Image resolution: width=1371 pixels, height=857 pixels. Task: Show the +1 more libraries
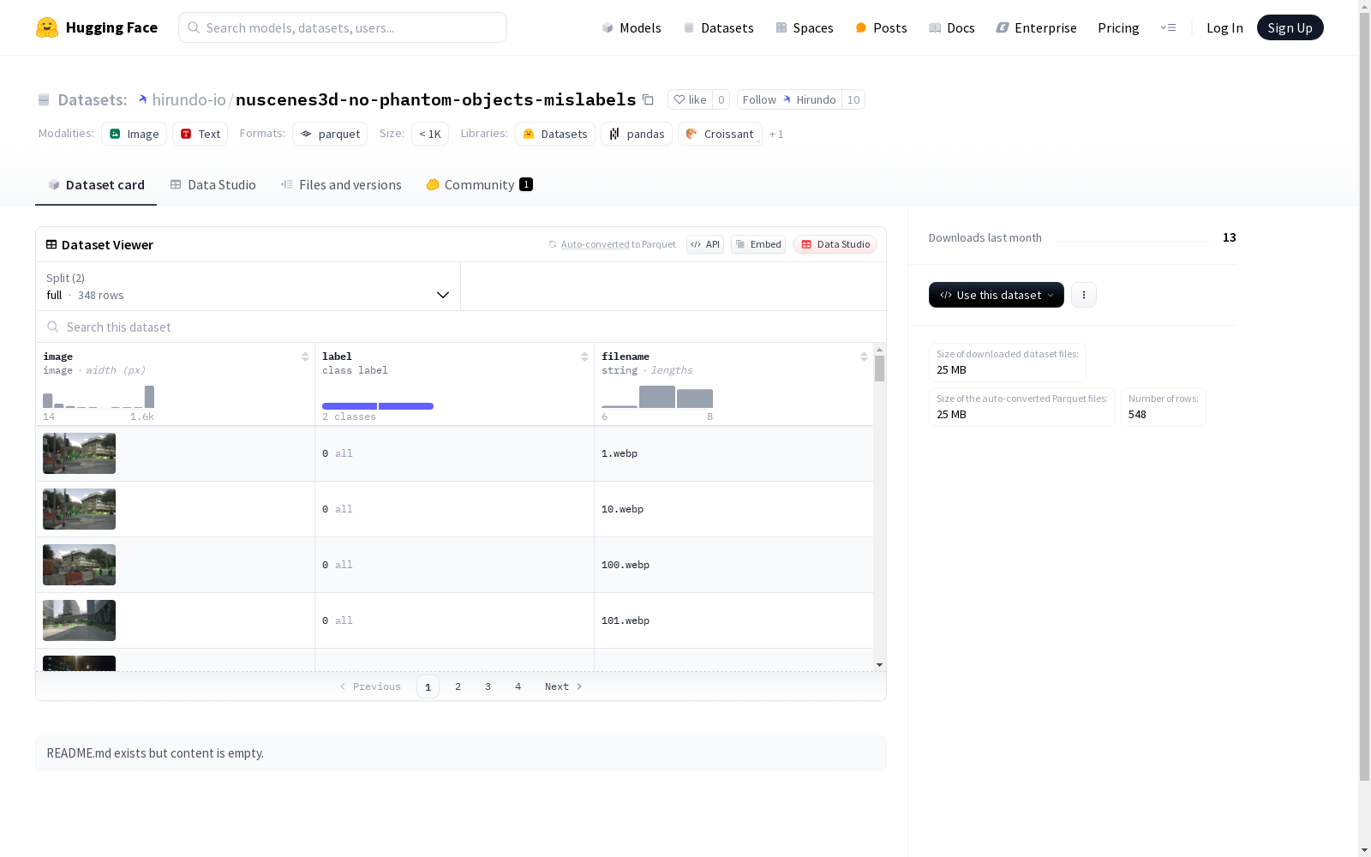pyautogui.click(x=776, y=134)
